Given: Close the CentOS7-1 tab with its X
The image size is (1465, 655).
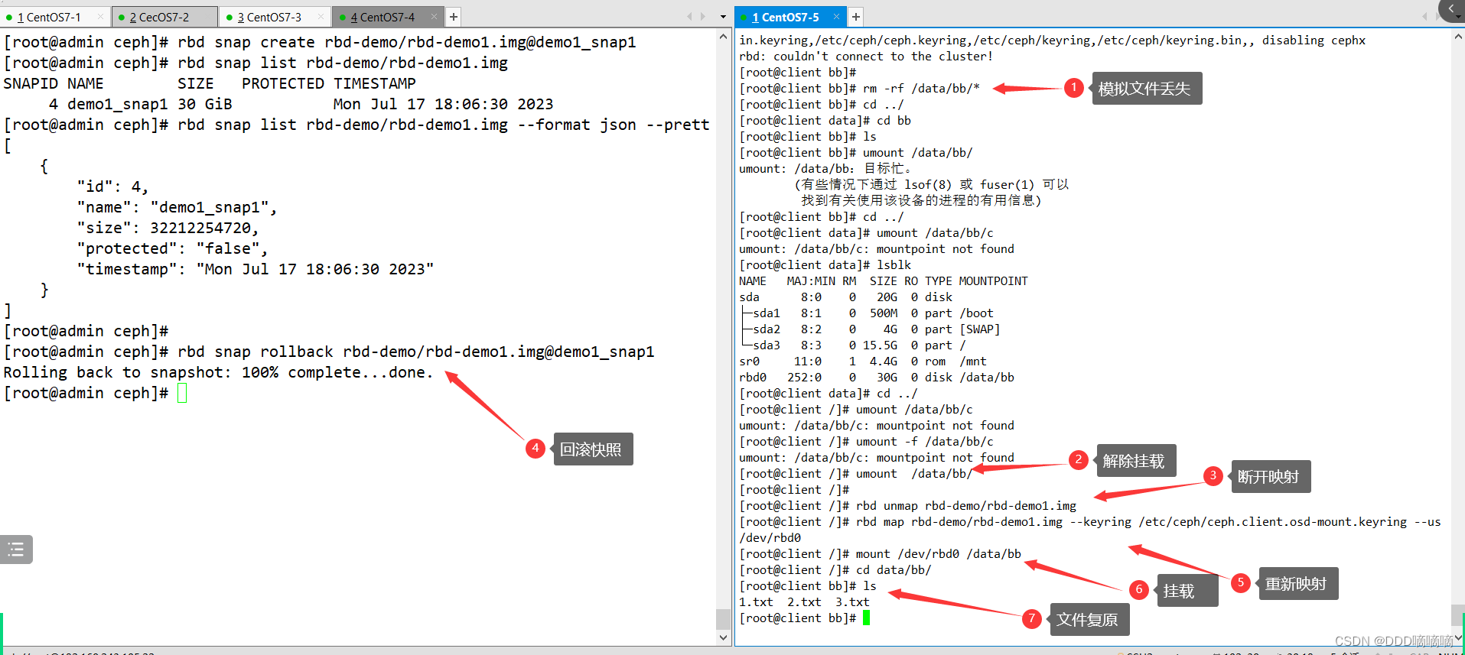Looking at the screenshot, I should click(100, 16).
